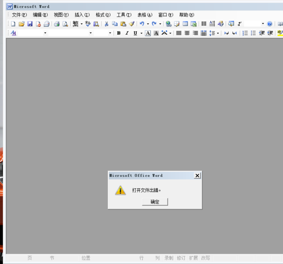
Task: Click 修订 in the status bar
Action: 181,258
